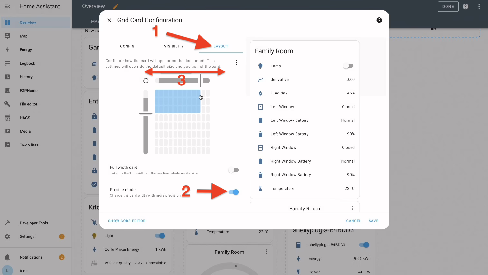Open the Media browser icon
Image resolution: width=488 pixels, height=275 pixels.
pos(7,131)
